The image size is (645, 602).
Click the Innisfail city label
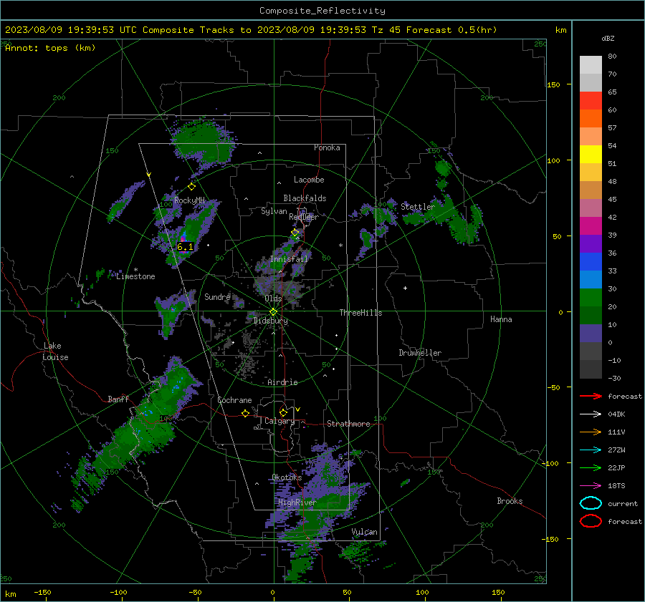click(289, 259)
